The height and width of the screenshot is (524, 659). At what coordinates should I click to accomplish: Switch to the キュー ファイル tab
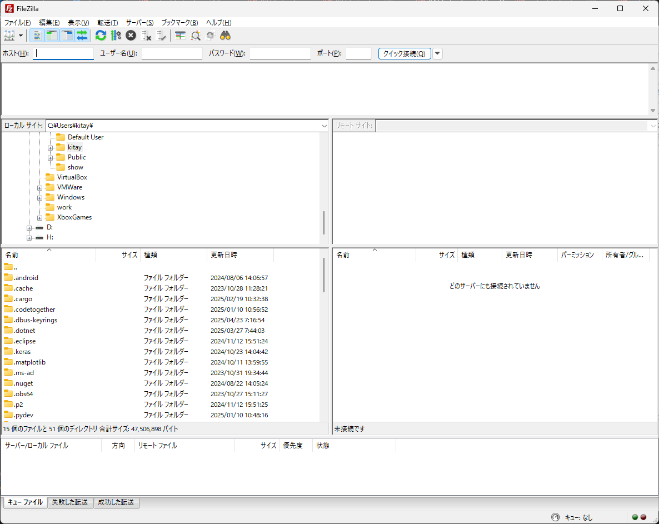coord(25,502)
